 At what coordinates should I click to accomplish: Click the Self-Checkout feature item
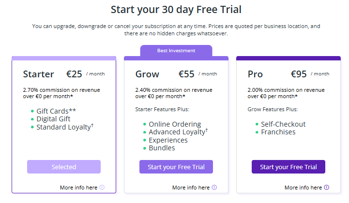coord(283,124)
